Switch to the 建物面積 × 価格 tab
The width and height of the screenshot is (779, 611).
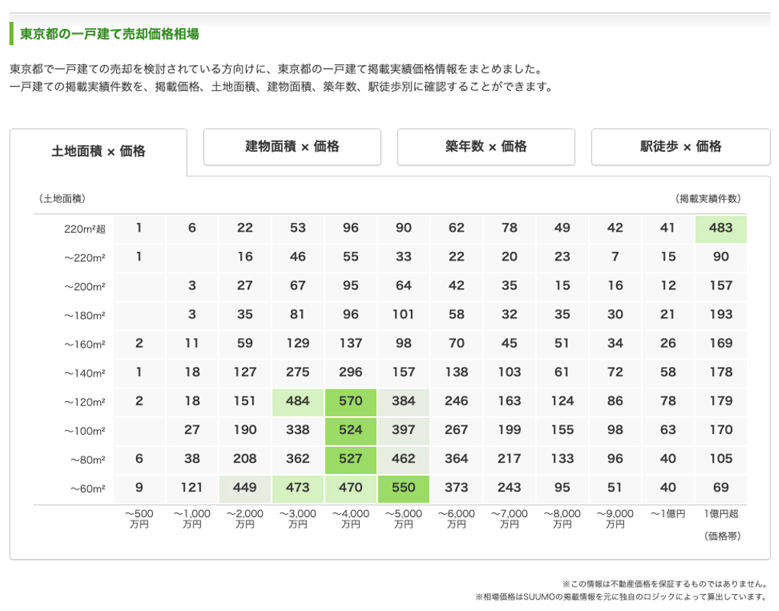(x=292, y=147)
